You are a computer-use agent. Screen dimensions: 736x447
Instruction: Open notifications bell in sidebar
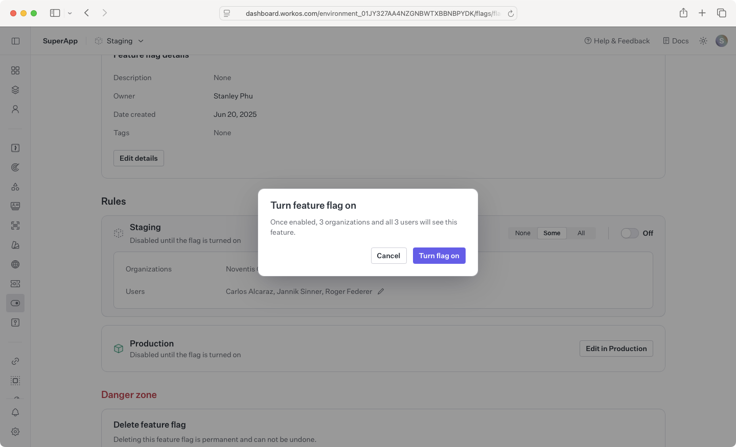(15, 412)
